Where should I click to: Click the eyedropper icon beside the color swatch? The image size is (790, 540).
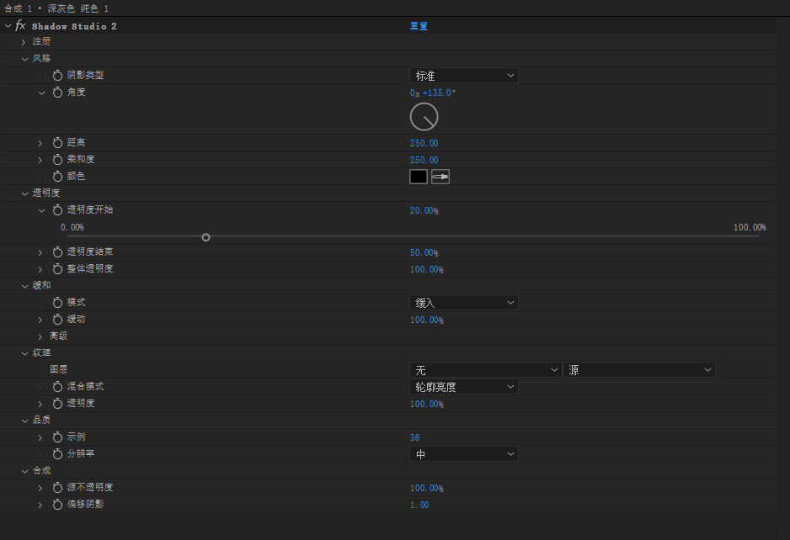coord(440,177)
